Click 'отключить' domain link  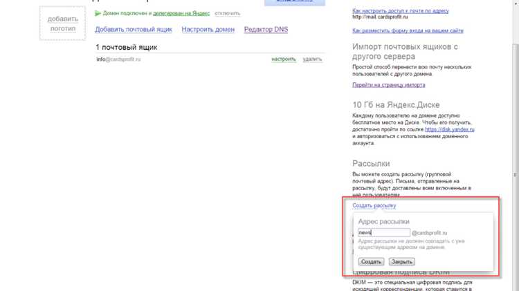(x=227, y=14)
